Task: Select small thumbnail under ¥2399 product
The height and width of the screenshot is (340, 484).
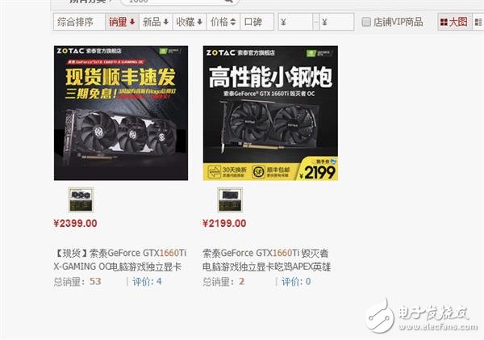Action: click(81, 199)
